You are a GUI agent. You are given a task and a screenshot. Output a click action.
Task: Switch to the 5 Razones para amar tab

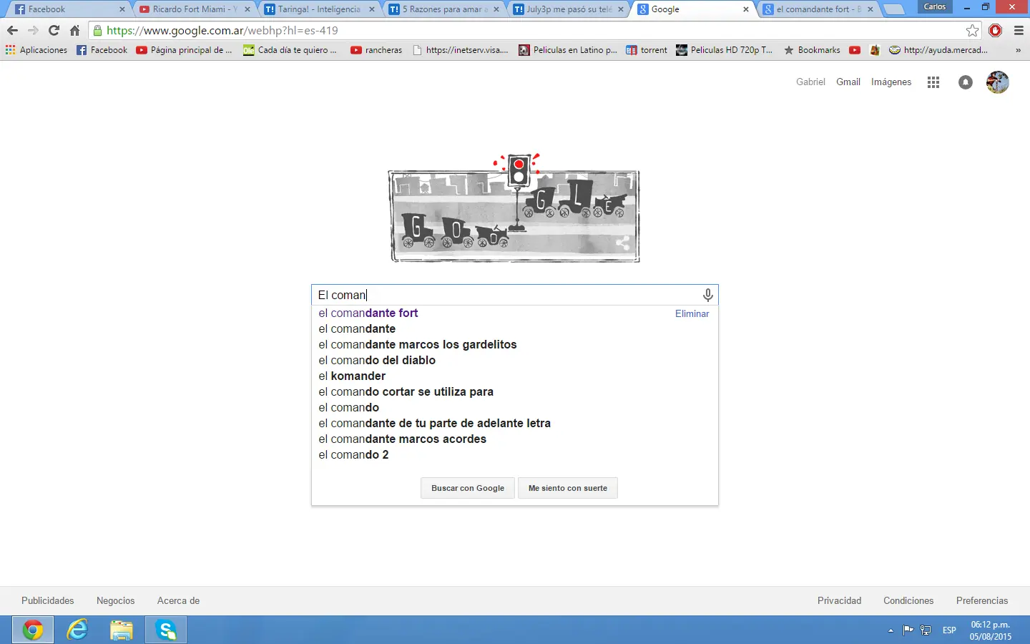[x=444, y=9]
